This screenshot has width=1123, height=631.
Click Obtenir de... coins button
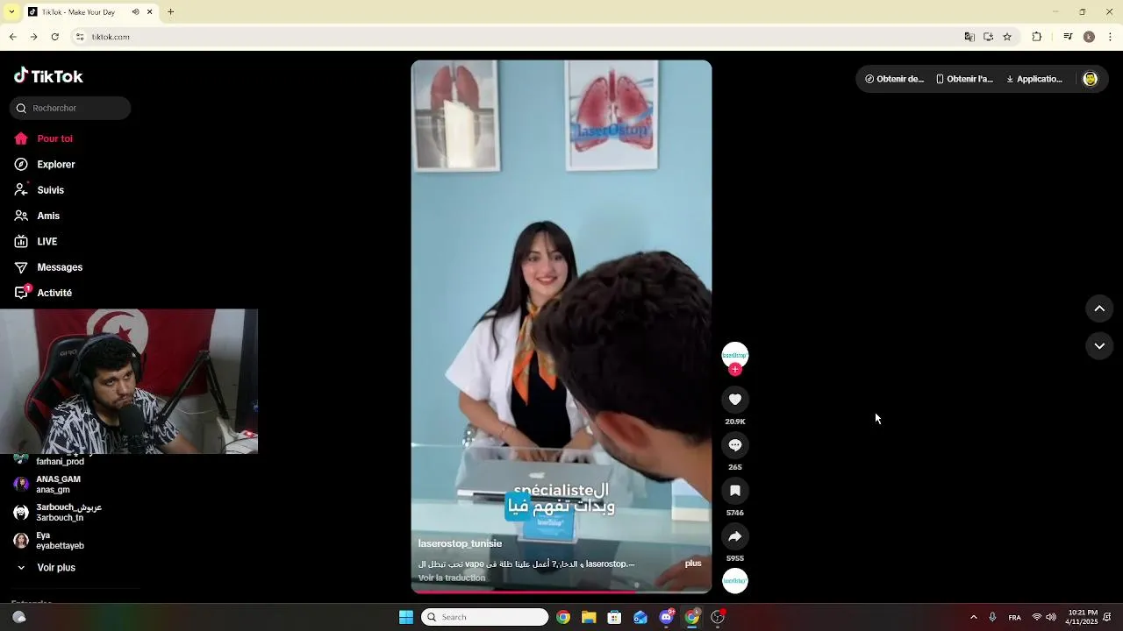pyautogui.click(x=894, y=79)
